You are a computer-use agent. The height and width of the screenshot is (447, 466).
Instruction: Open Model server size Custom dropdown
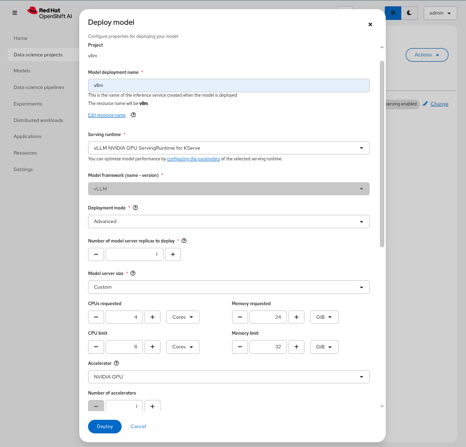tap(229, 287)
